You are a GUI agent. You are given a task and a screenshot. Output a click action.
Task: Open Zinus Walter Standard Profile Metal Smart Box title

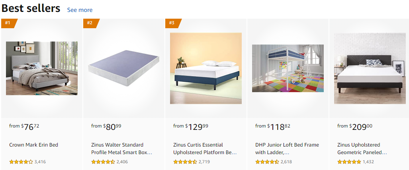click(x=122, y=149)
